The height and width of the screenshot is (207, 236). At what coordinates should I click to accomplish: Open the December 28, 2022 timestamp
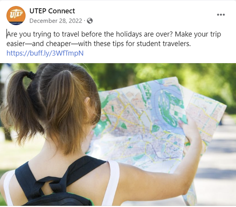pyautogui.click(x=56, y=21)
